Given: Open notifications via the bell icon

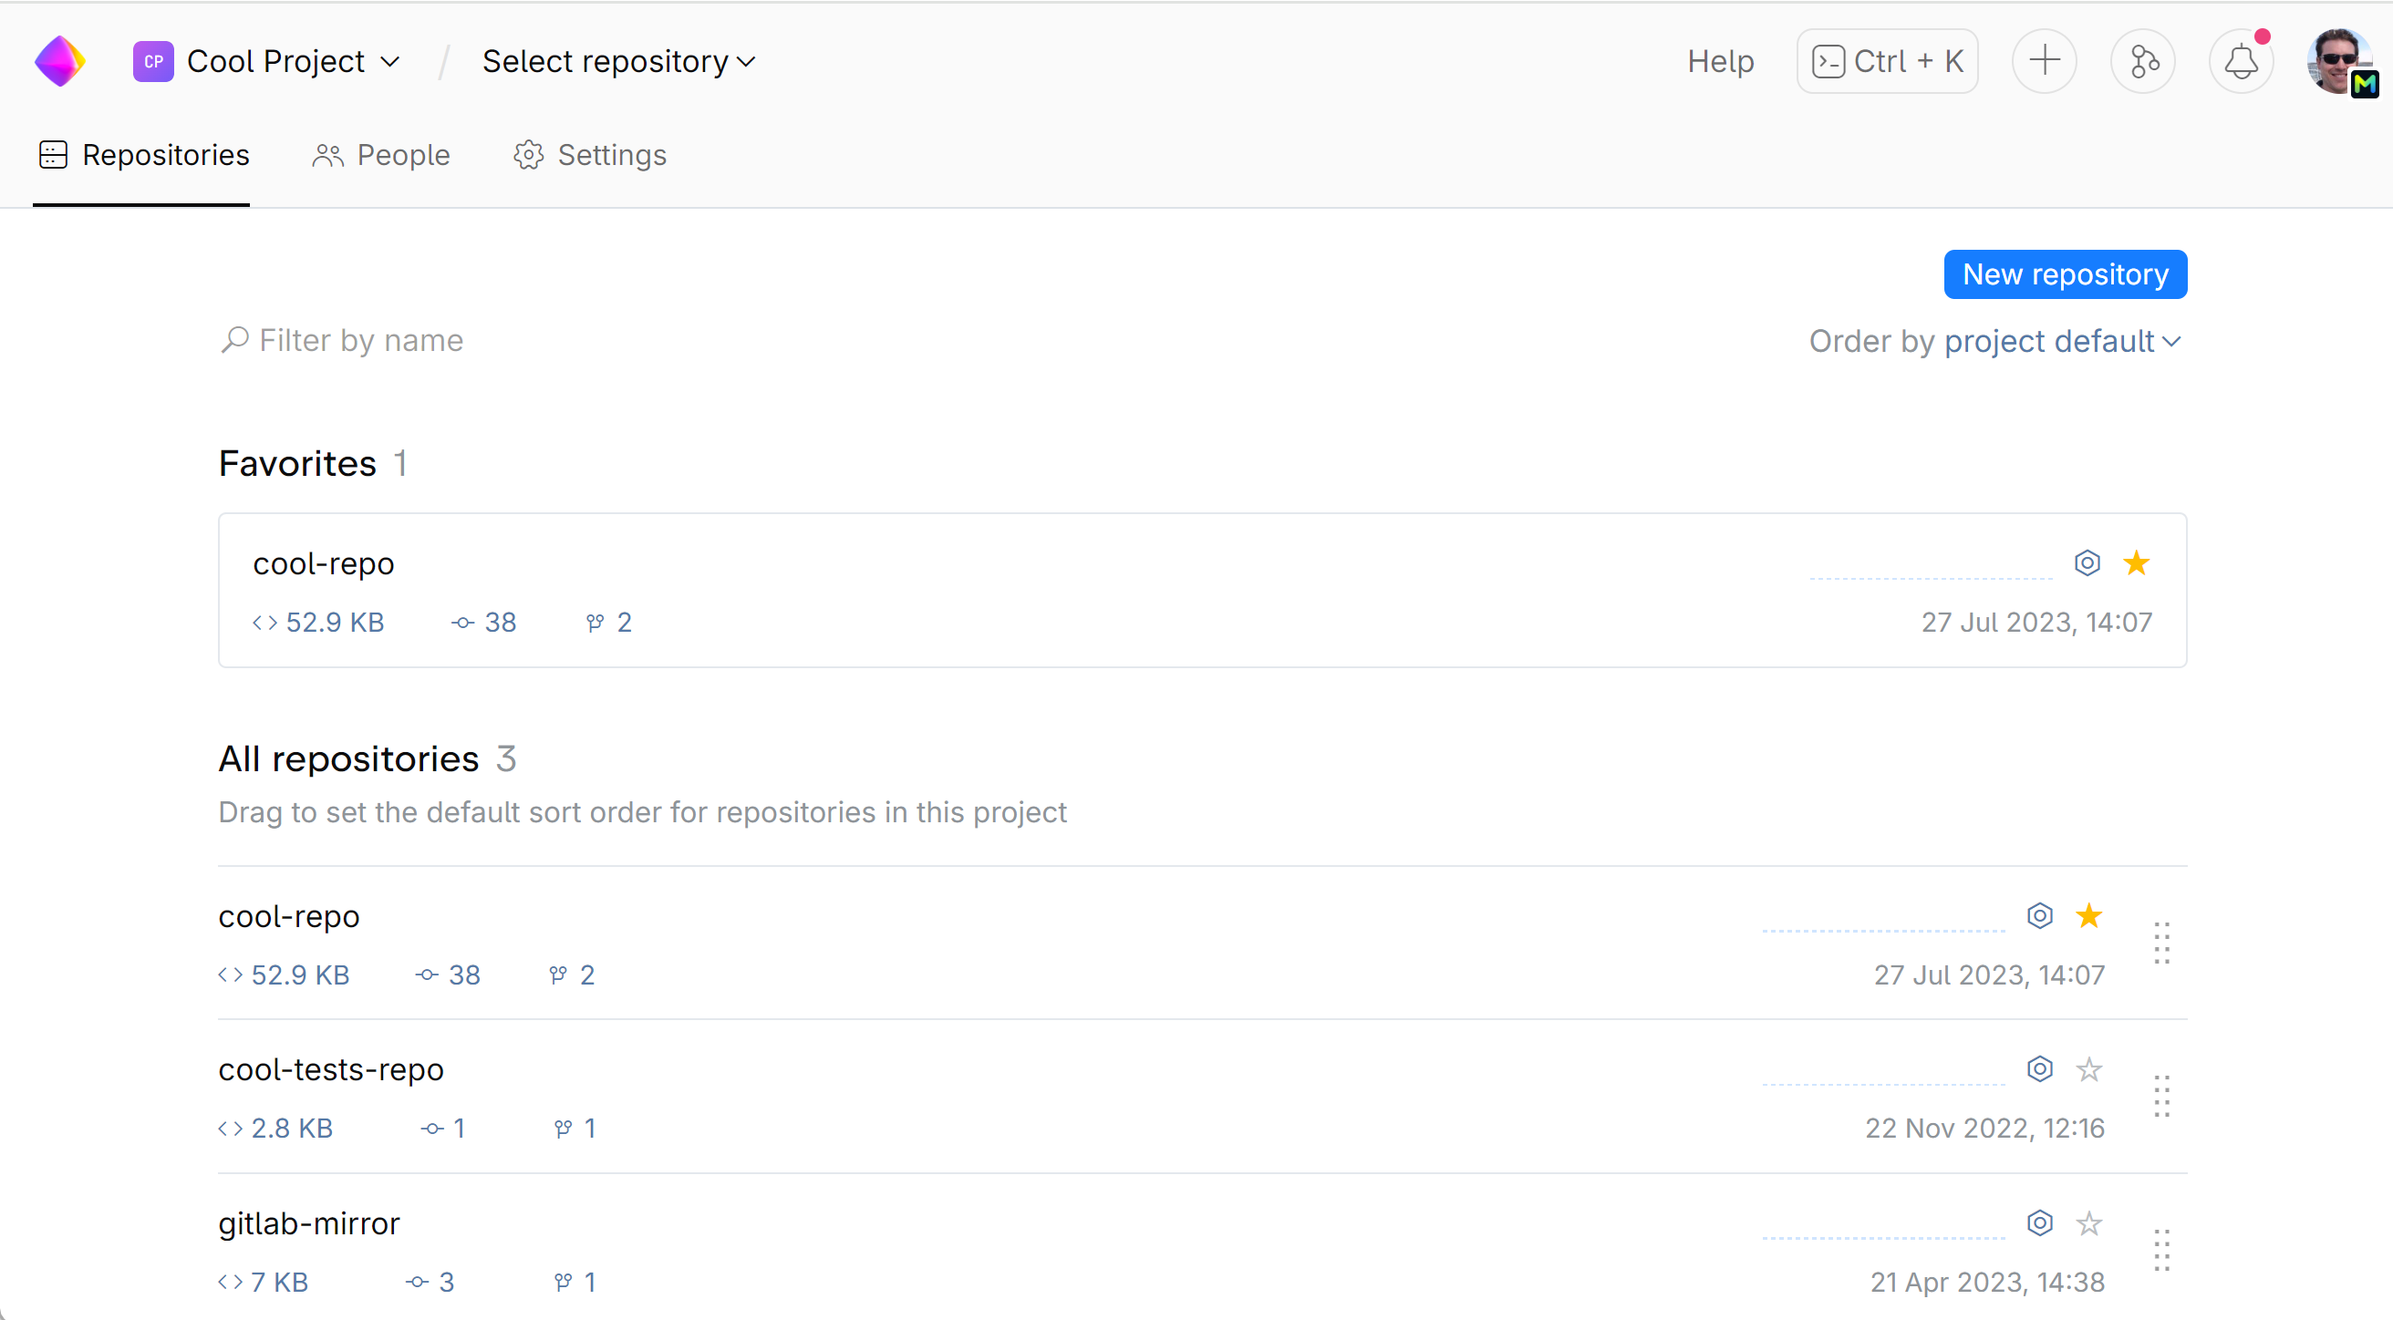Looking at the screenshot, I should point(2242,60).
